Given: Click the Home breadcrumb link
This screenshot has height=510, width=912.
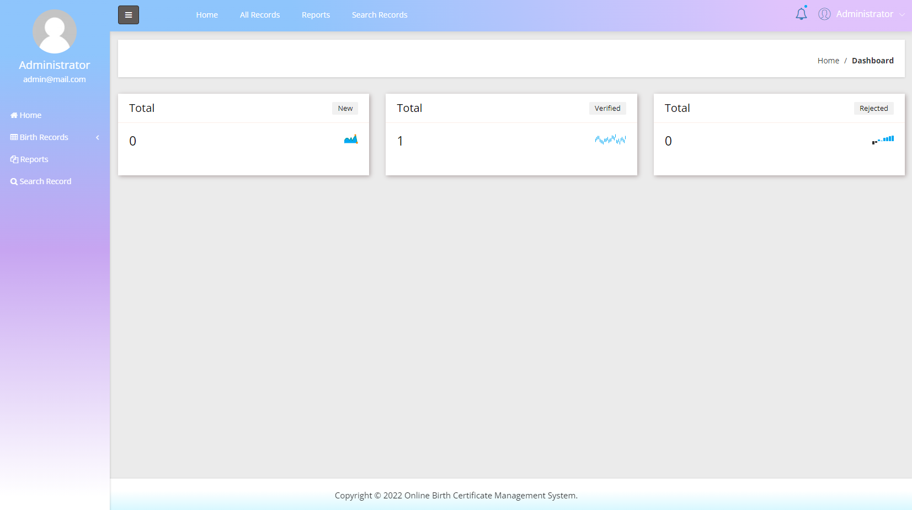Looking at the screenshot, I should [x=828, y=61].
